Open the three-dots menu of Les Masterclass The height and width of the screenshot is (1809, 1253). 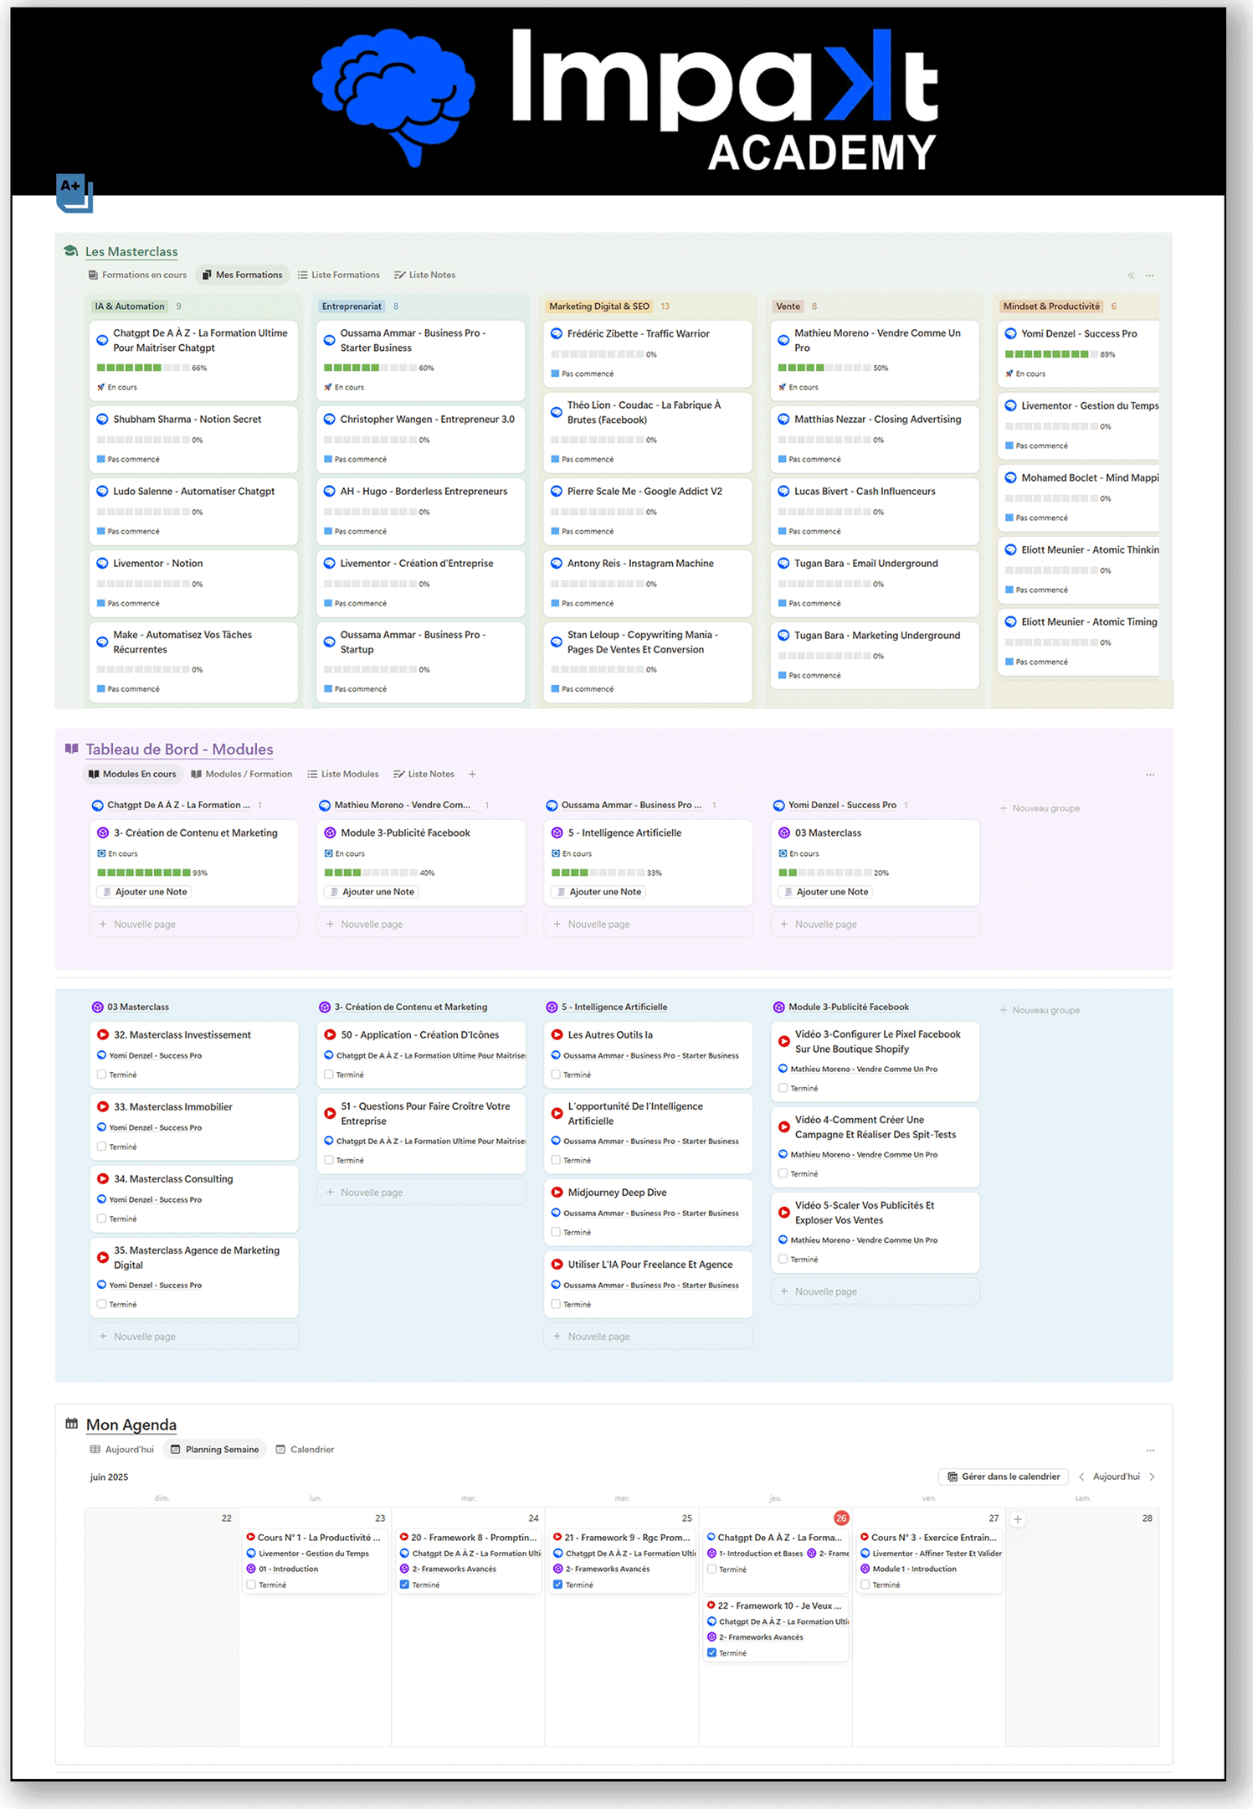point(1150,276)
